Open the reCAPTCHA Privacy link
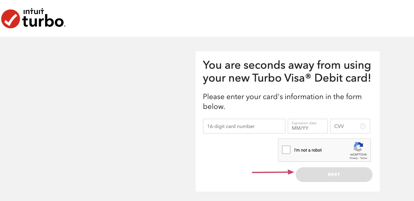 tap(353, 158)
